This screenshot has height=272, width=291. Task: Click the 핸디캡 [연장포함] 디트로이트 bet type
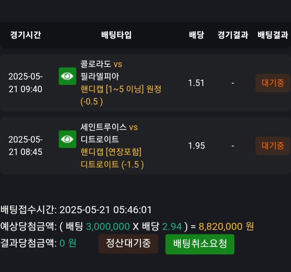coord(112,158)
